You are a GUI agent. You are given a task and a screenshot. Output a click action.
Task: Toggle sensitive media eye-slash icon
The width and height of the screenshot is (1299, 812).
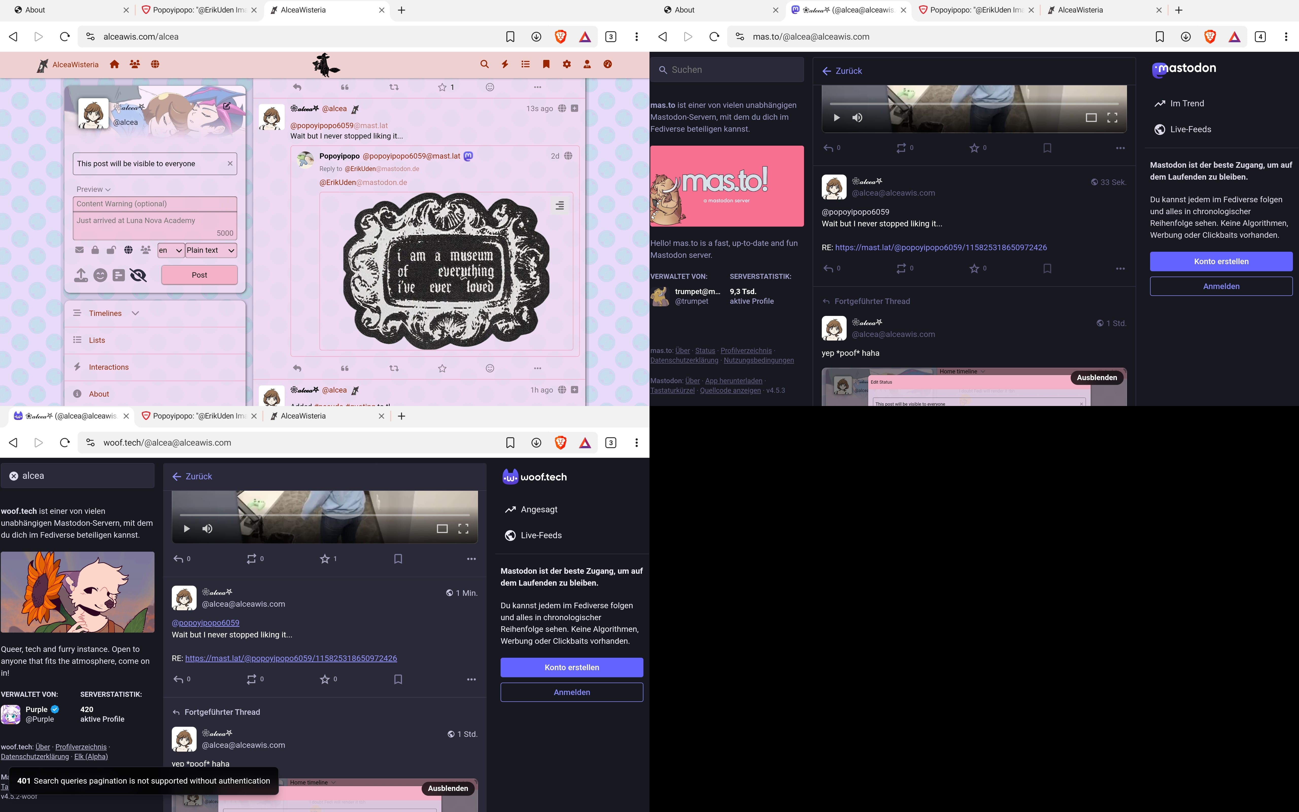[138, 276]
